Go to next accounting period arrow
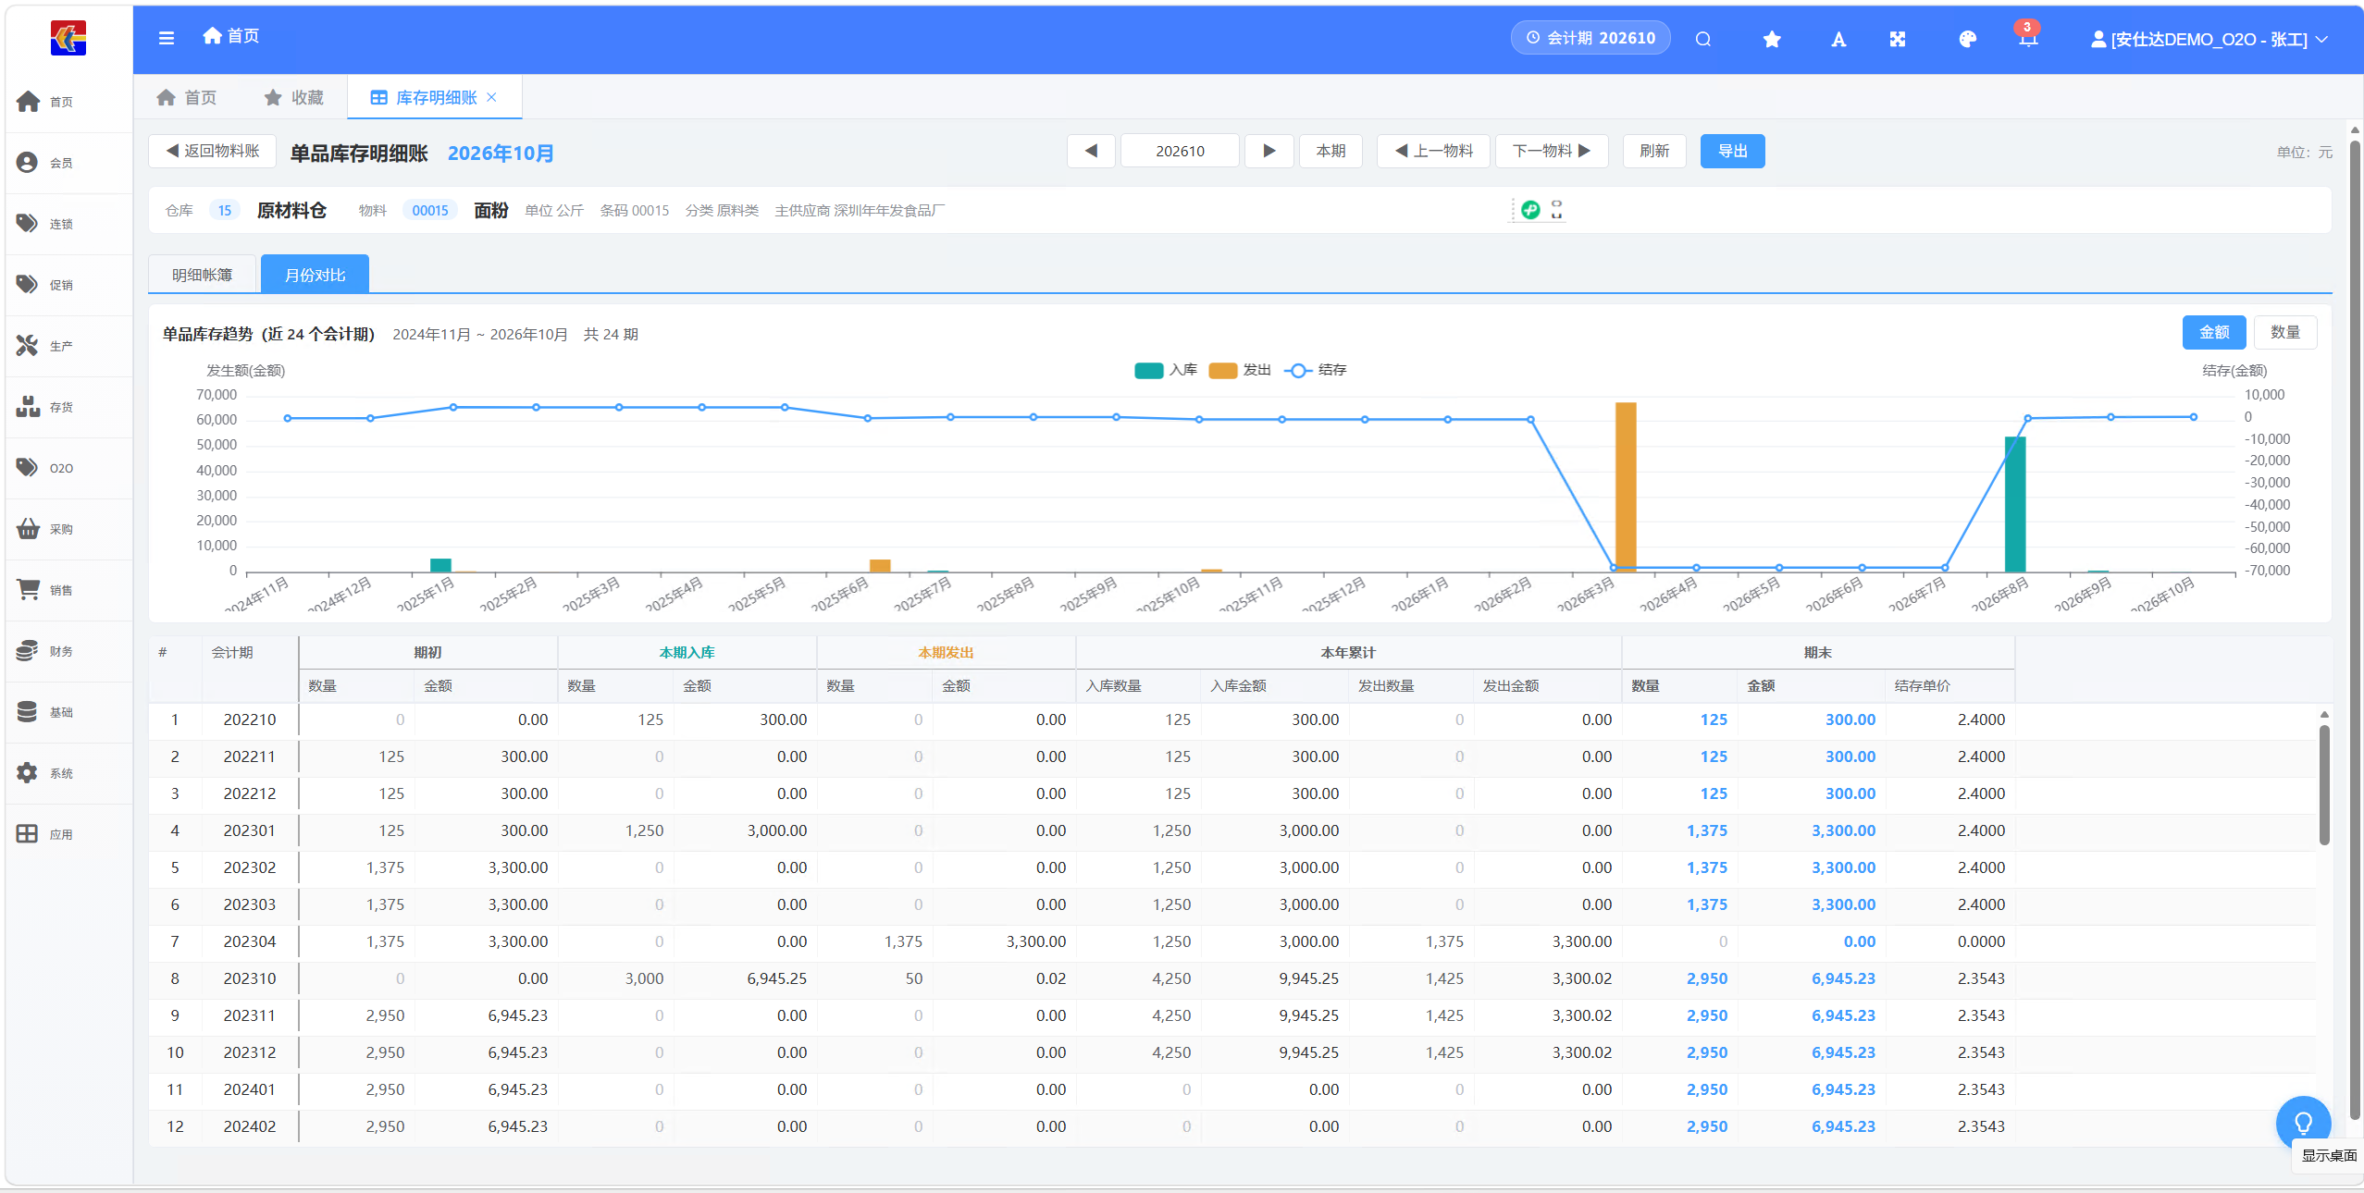2364x1193 pixels. click(x=1269, y=151)
